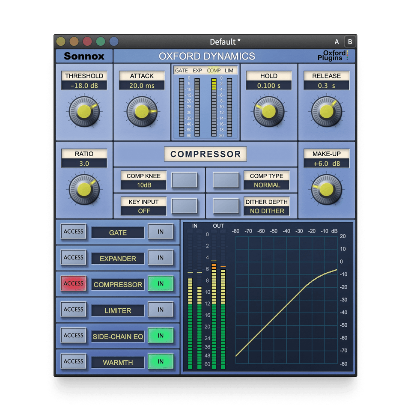This screenshot has height=411, width=411.
Task: Disable the WARMTH IN switch
Action: click(161, 361)
